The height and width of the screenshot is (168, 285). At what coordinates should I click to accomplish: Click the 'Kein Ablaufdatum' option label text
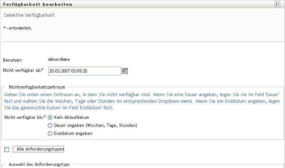[x=72, y=117]
